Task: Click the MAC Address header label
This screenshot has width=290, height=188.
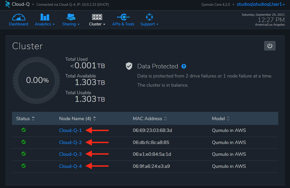Action: (x=147, y=118)
